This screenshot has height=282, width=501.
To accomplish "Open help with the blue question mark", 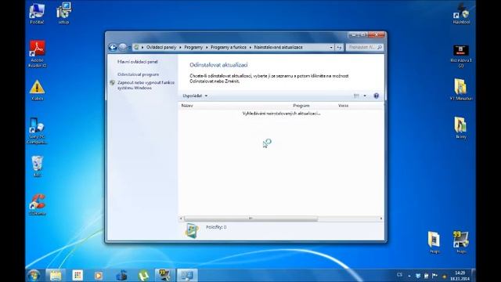I will coord(376,96).
